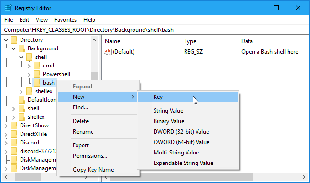Click the tree pane left-scroll arrow
Viewport: 310px width, 183px height.
6,177
